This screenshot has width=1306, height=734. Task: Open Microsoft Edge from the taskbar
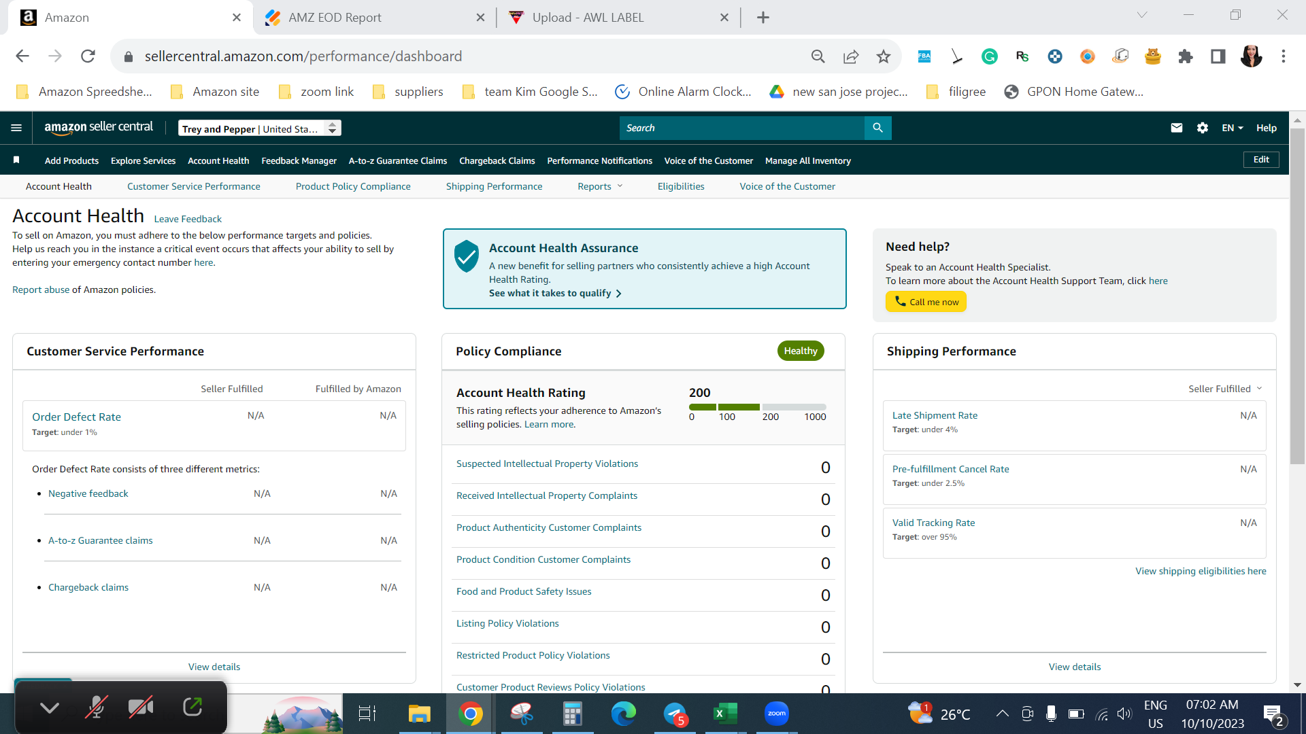tap(623, 714)
